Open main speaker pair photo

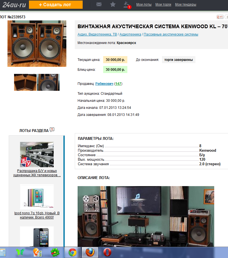tap(37, 44)
